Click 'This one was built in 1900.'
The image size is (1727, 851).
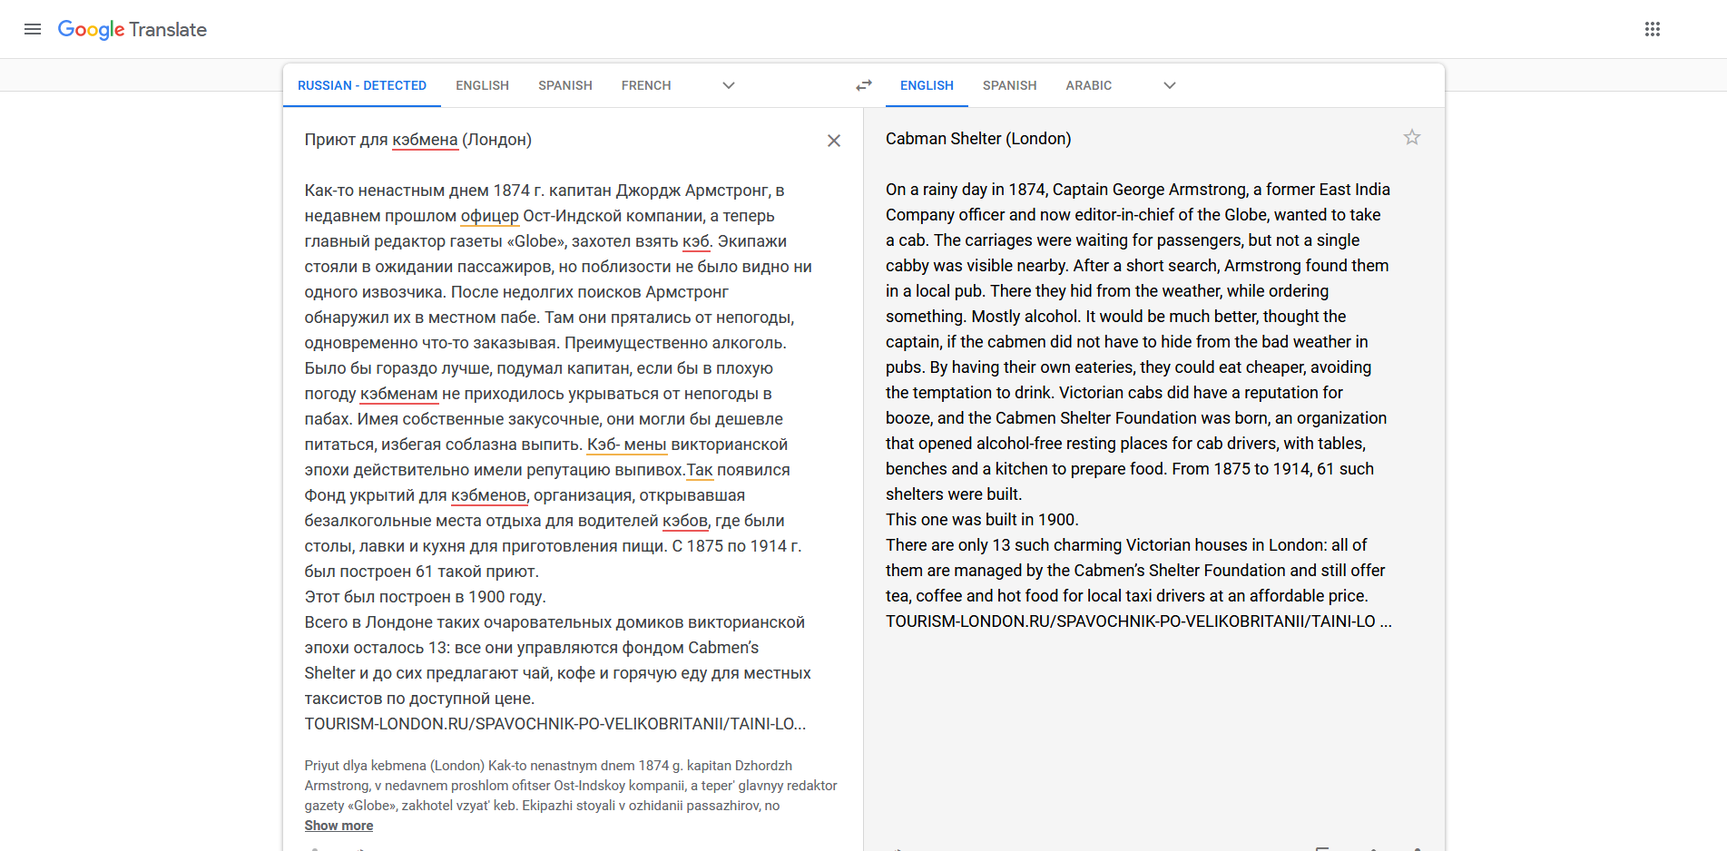tap(982, 520)
